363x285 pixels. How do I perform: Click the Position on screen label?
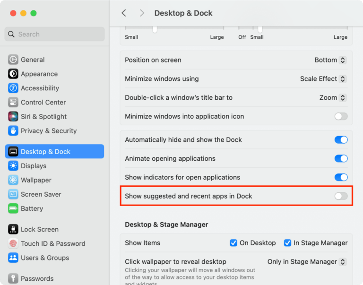point(153,60)
